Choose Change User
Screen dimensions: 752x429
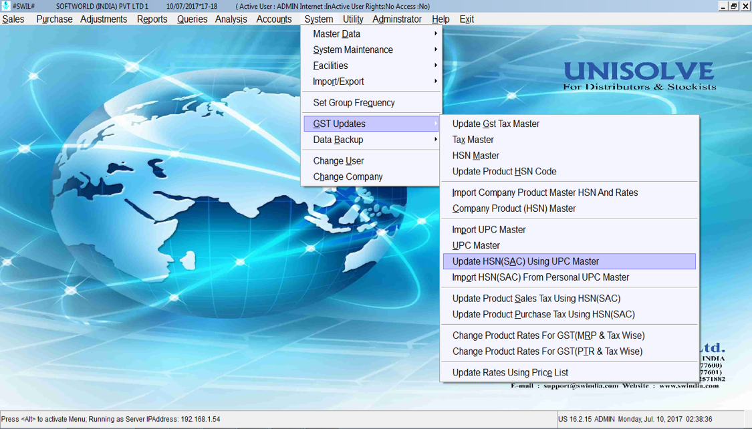tap(371, 160)
